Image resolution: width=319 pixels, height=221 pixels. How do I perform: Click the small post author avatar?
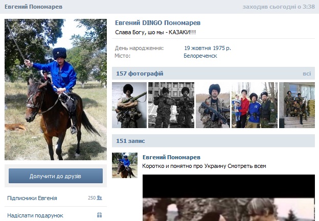[125, 165]
